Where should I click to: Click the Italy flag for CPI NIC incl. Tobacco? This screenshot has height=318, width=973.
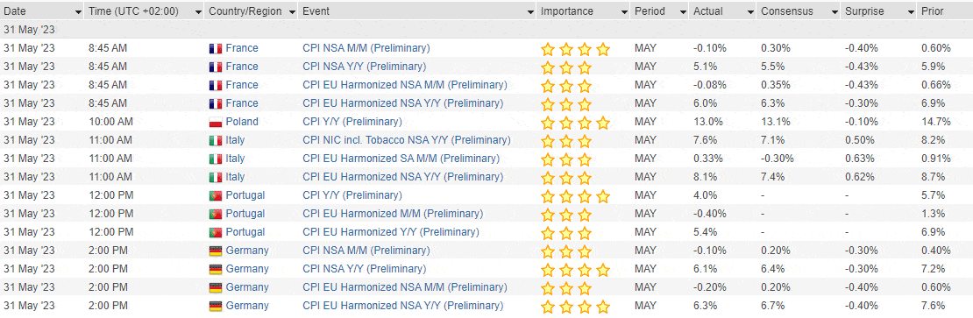(216, 141)
